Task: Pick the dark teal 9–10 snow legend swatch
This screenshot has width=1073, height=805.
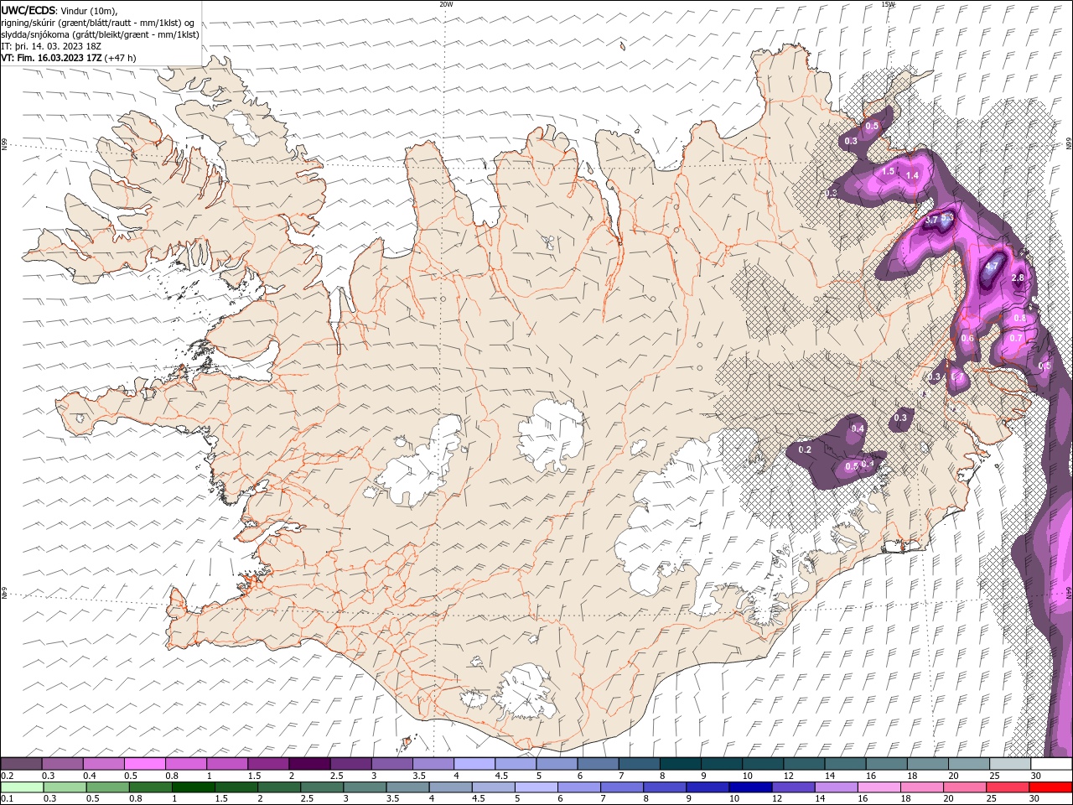Action: click(x=722, y=764)
